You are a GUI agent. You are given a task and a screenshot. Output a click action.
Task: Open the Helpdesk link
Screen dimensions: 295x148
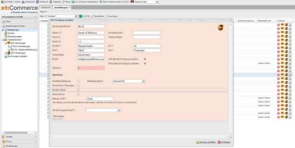point(55,2)
